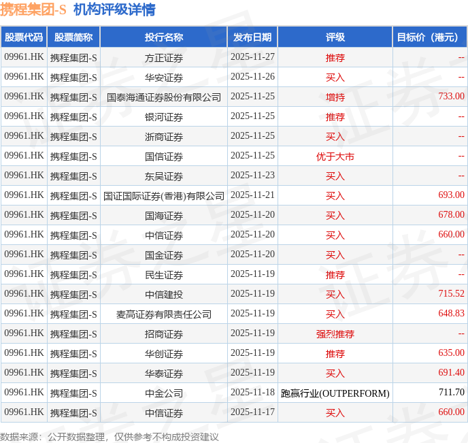Click the 股票简称 column header

point(73,37)
